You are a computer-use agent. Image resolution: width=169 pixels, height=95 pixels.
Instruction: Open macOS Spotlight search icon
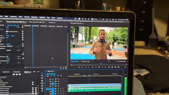click(110, 20)
